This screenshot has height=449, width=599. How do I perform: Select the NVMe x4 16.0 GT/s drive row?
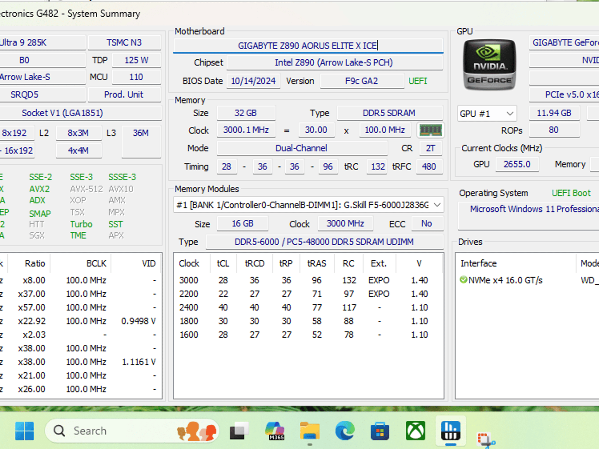(527, 280)
